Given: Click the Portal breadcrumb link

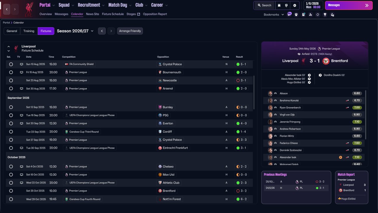Looking at the screenshot, I should pos(6,23).
